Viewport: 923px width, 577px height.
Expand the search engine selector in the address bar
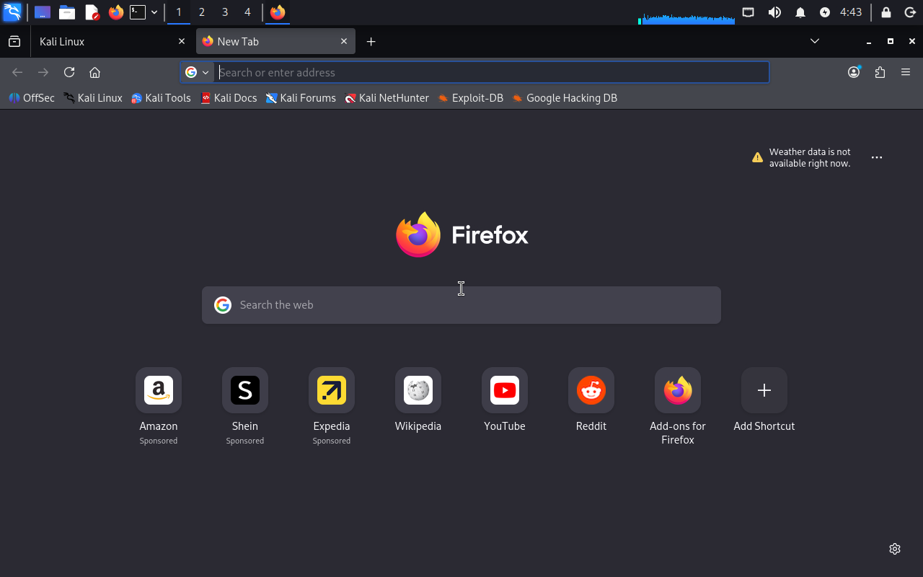coord(197,72)
